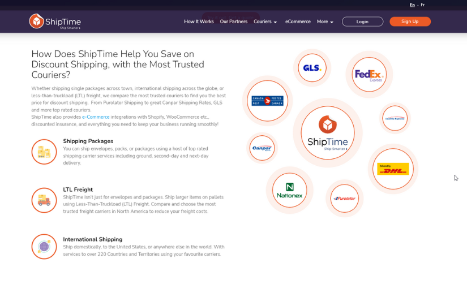Select the Loomis Express courier logo
467x297 pixels.
tap(395, 118)
